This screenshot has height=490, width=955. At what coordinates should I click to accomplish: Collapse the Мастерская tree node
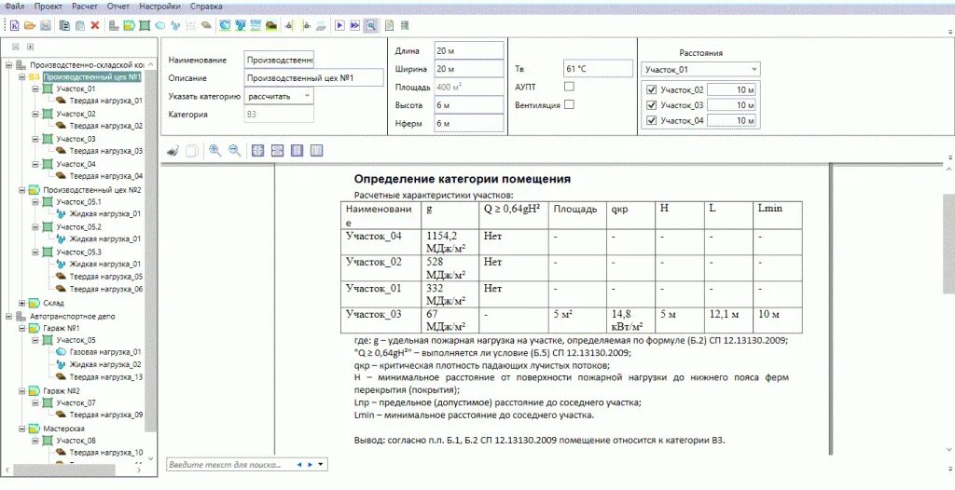point(22,429)
